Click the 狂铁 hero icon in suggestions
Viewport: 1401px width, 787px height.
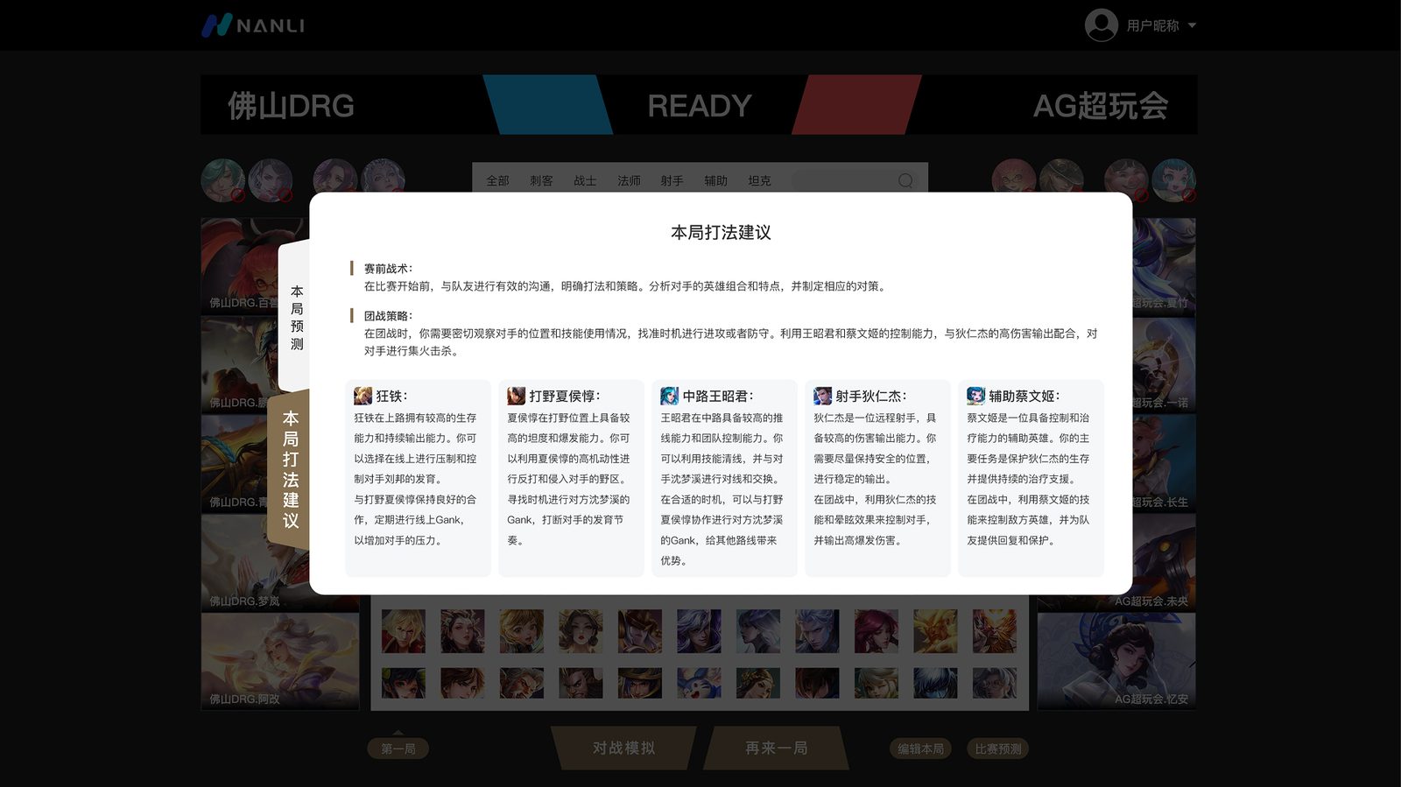point(363,396)
